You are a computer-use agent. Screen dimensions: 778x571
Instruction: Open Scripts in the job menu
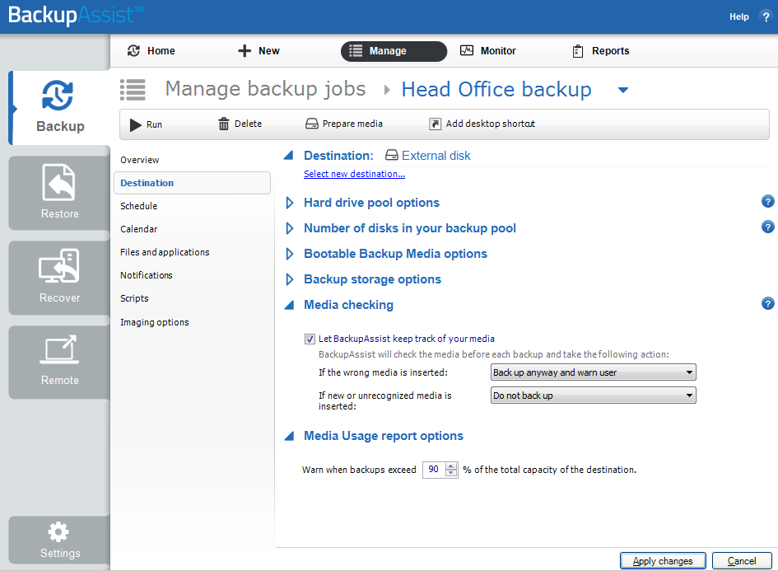point(134,298)
